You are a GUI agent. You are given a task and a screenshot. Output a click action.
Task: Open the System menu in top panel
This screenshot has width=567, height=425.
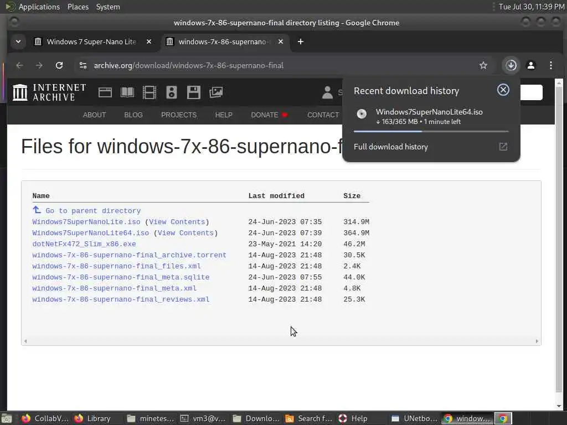coord(108,7)
